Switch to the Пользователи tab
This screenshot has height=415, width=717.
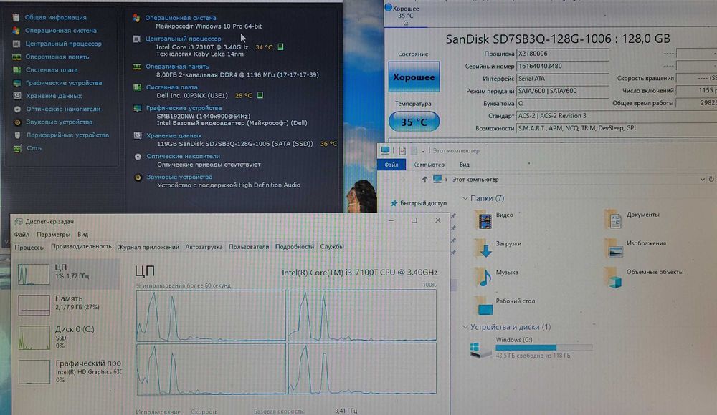point(249,247)
